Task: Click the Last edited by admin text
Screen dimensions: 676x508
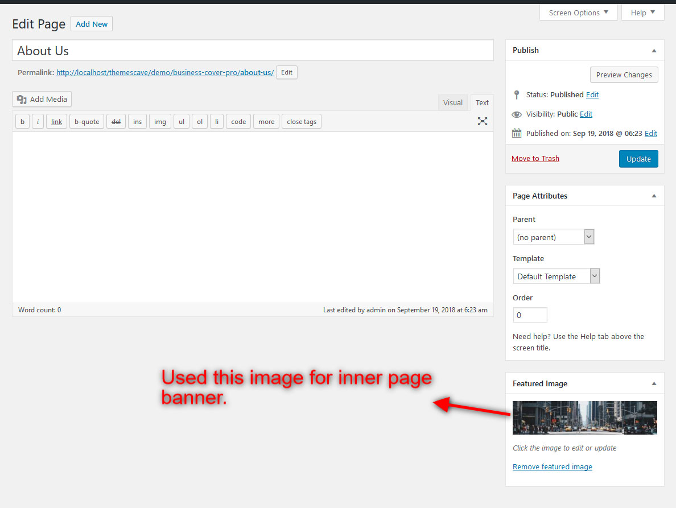Action: (405, 310)
